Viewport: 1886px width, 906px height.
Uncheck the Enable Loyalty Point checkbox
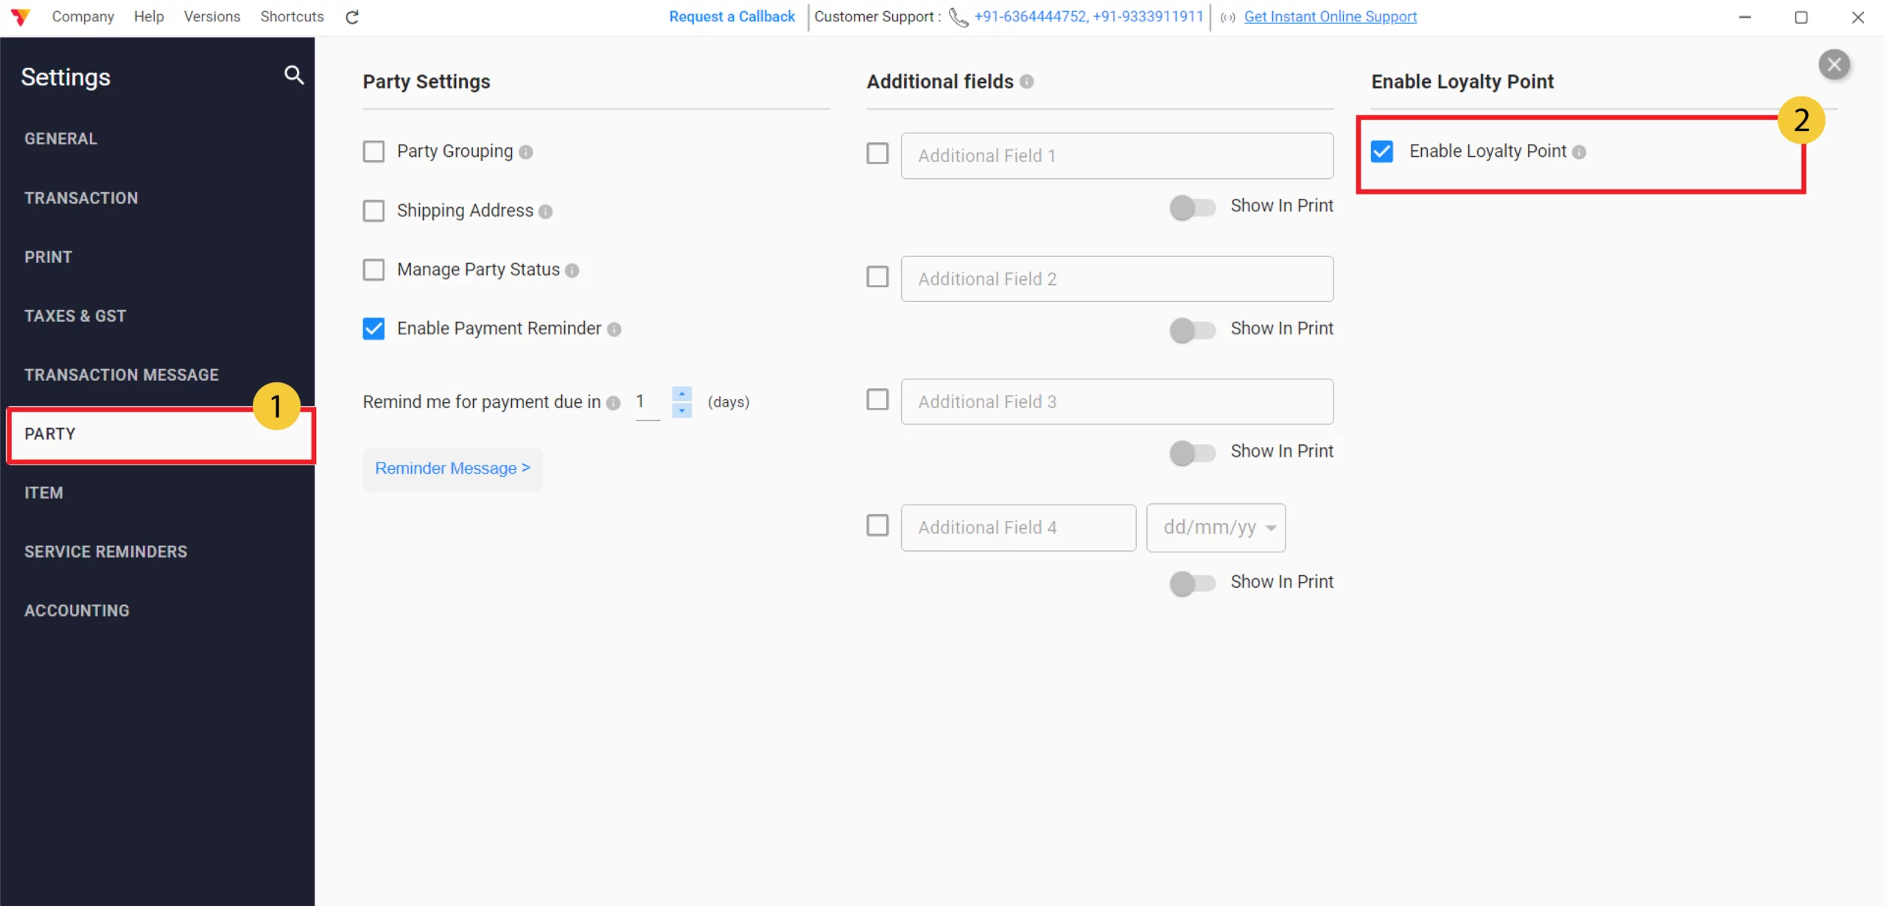(1381, 151)
